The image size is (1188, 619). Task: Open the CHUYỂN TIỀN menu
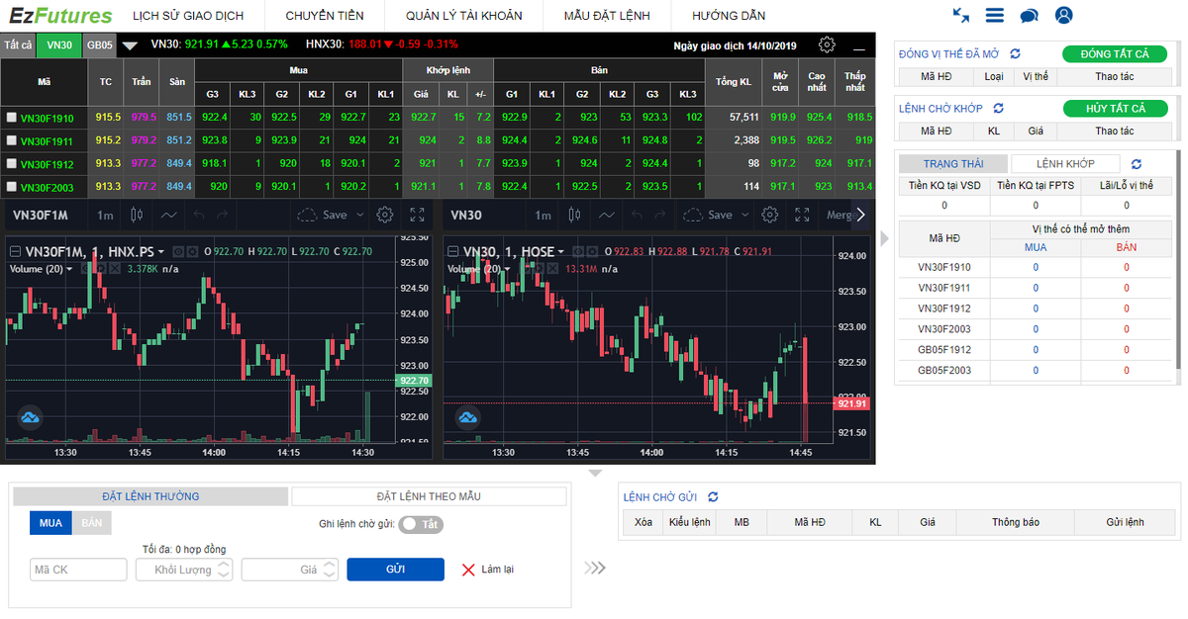click(x=324, y=16)
